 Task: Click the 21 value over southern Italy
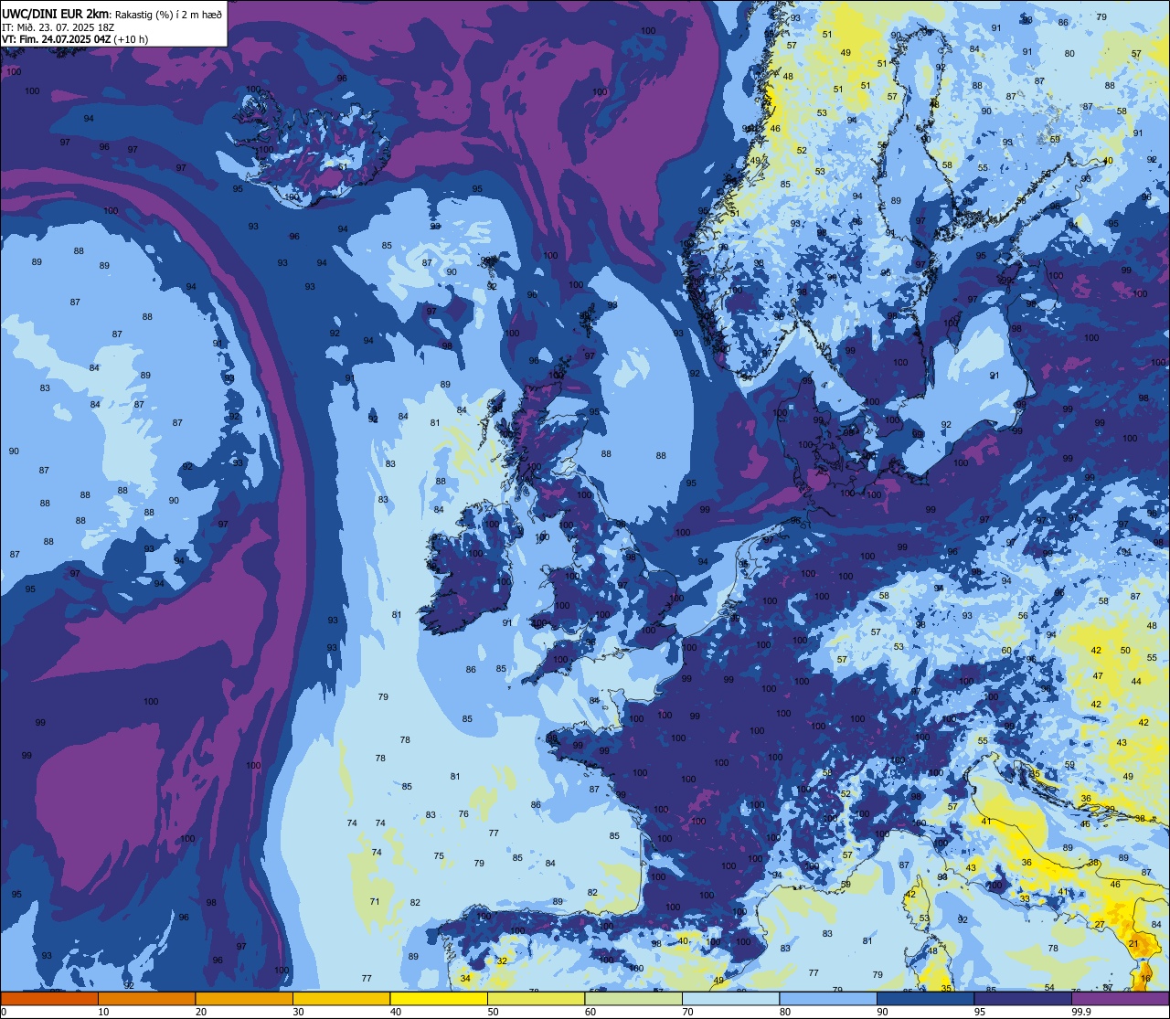click(x=1133, y=943)
